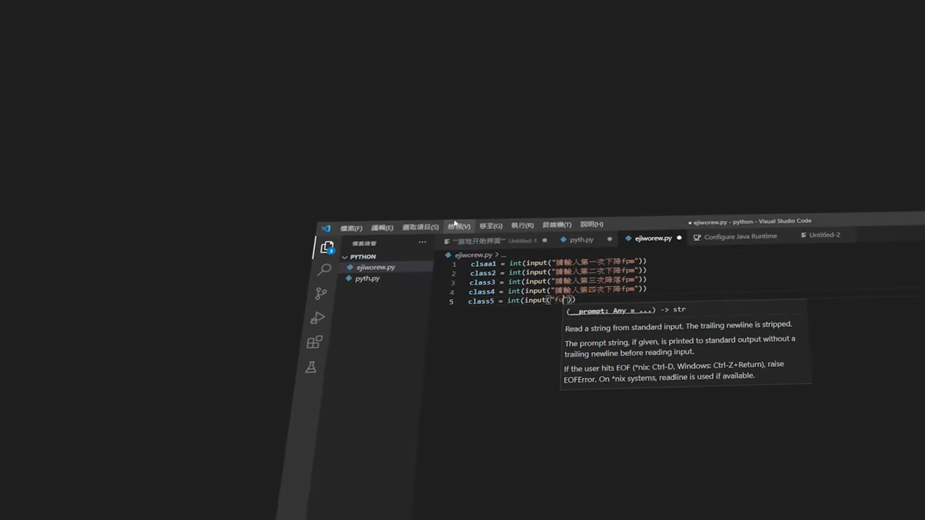Open the Explorer view icon
925x520 pixels.
tap(327, 248)
